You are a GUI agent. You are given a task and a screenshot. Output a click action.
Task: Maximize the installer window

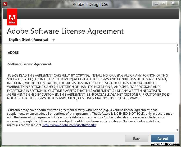tap(164, 3)
